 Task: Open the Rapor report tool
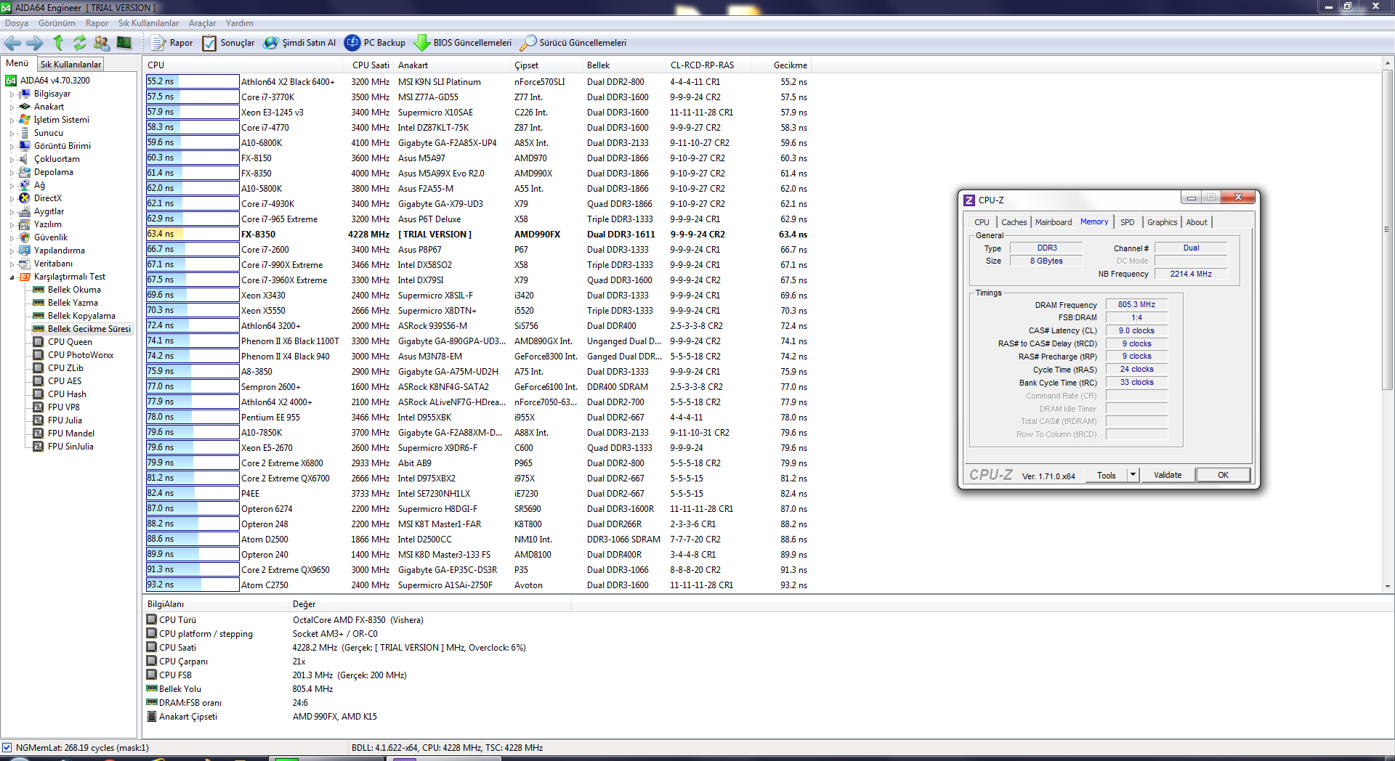click(x=172, y=43)
